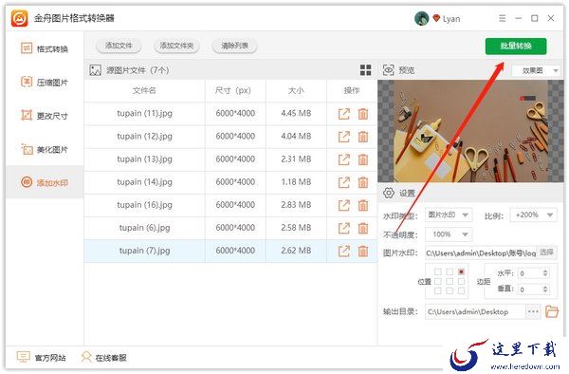Screen dimensions: 569x374
Task: Click the 添加文件 button
Action: pos(119,46)
